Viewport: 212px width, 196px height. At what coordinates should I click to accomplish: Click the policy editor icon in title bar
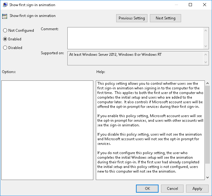[5, 5]
